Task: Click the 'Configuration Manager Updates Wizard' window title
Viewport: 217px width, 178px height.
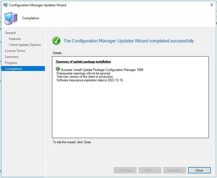Action: coord(38,5)
